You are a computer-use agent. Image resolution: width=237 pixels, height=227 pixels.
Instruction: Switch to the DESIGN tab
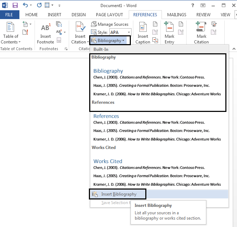pos(79,15)
